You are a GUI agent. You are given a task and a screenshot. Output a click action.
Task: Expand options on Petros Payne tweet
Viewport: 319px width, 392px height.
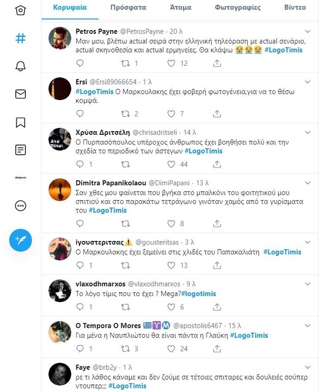tap(307, 31)
